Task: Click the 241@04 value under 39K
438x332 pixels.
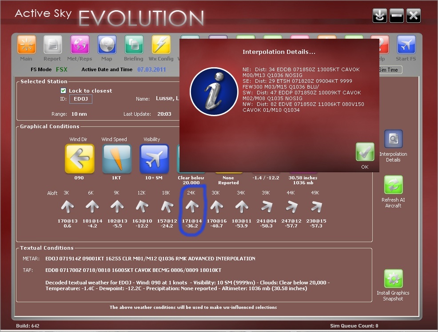Action: tap(267, 221)
